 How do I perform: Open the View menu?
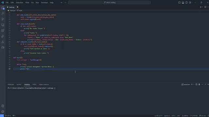click(27, 3)
